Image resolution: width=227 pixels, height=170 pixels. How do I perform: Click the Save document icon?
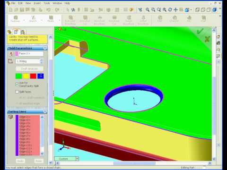point(22,10)
